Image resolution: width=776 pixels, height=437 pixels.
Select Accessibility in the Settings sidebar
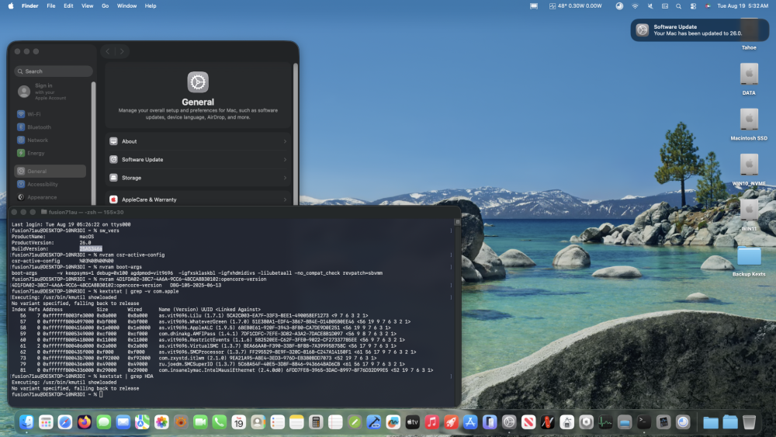pos(50,184)
